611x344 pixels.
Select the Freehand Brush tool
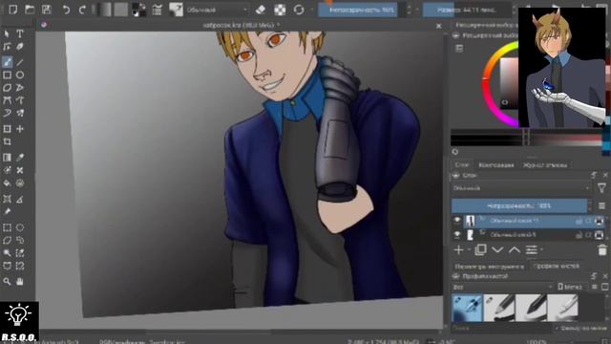coord(7,61)
